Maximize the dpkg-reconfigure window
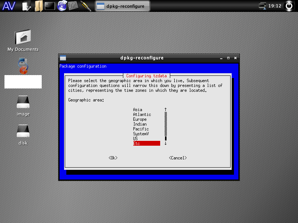Viewport: 298px width, 223px height. pyautogui.click(x=228, y=58)
